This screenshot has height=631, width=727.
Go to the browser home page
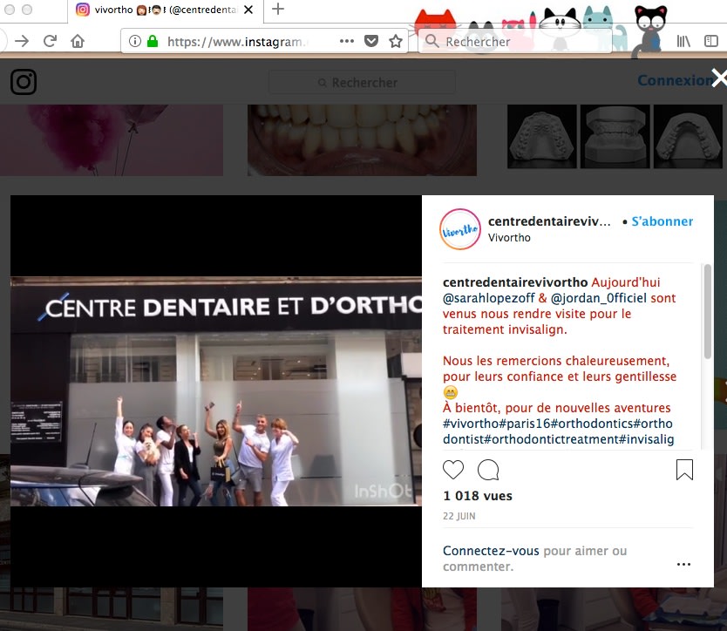tap(78, 41)
